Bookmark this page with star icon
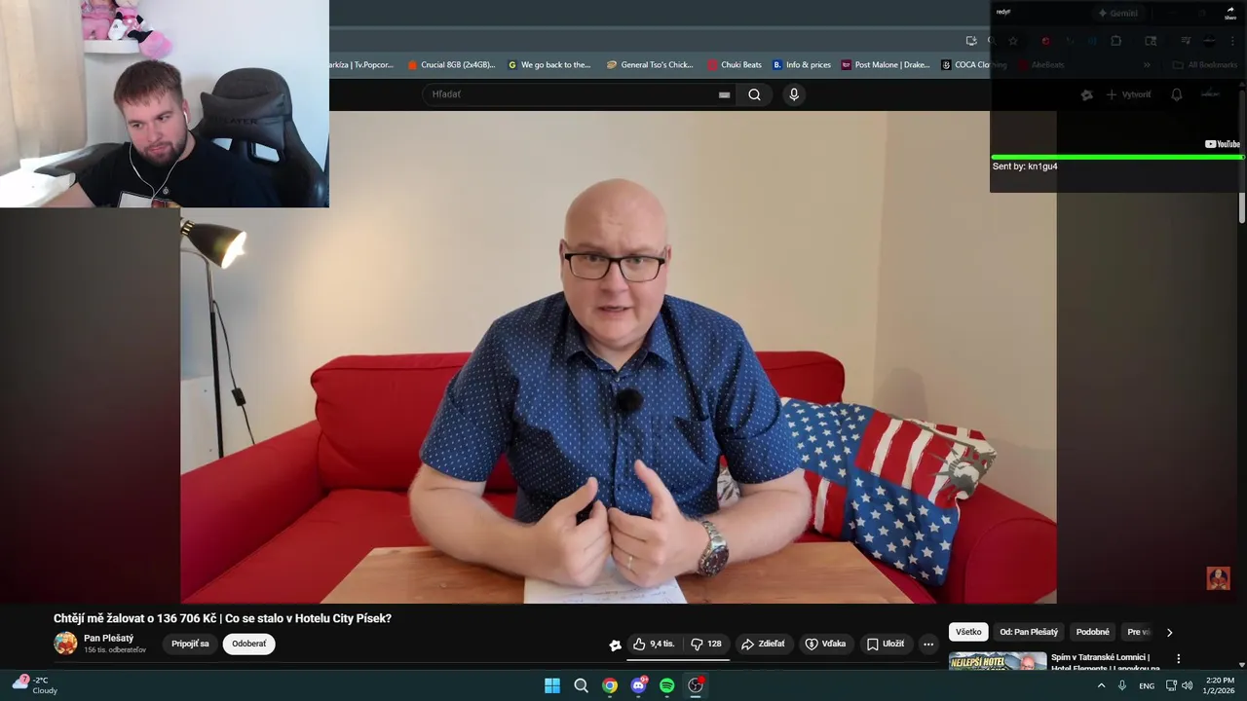1247x701 pixels. (1013, 41)
